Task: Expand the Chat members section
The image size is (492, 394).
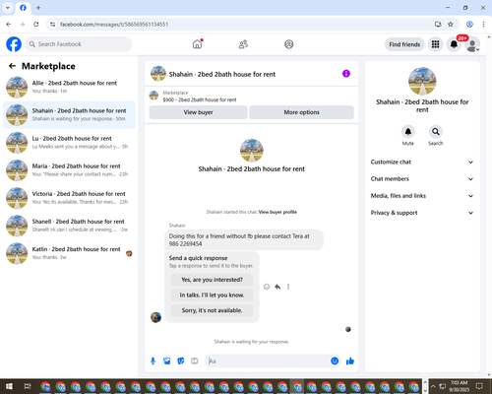Action: (x=422, y=179)
